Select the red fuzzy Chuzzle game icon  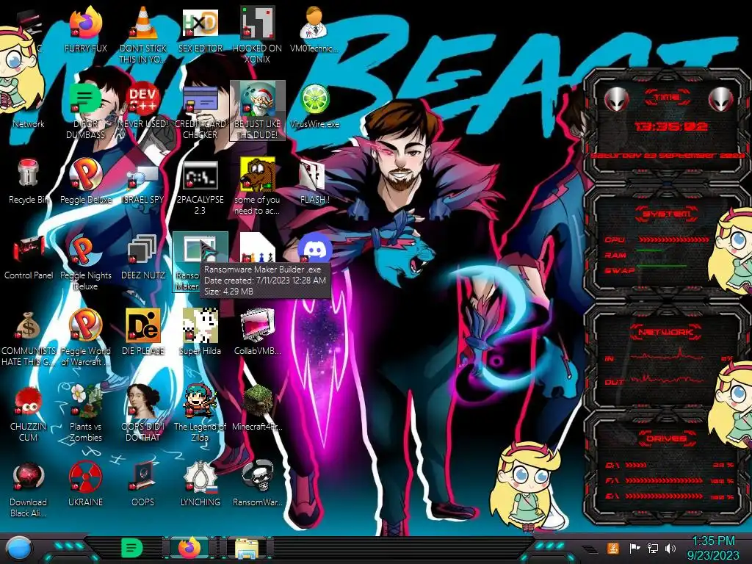[29, 401]
